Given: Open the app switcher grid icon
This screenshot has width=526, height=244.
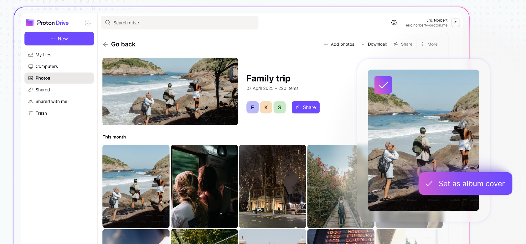Looking at the screenshot, I should (88, 23).
